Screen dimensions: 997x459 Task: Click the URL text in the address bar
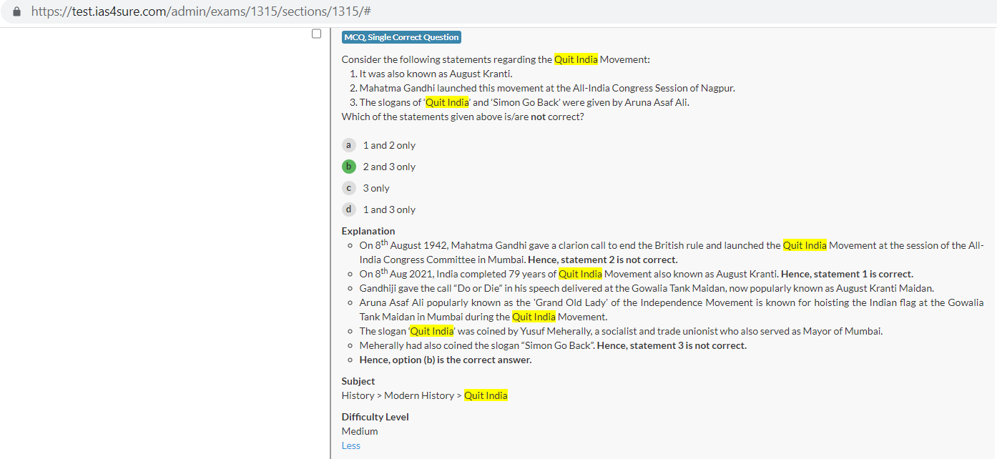(200, 12)
